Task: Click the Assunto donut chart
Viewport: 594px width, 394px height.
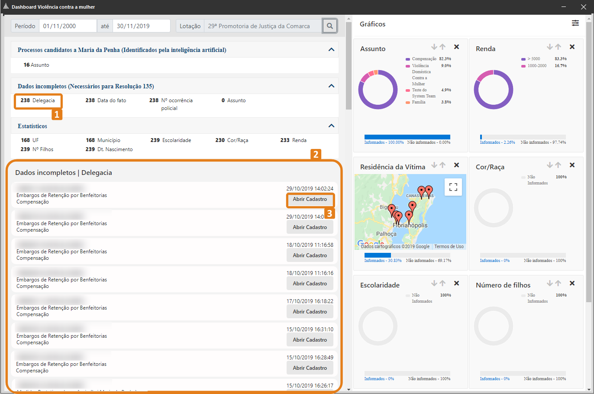Action: click(x=378, y=90)
